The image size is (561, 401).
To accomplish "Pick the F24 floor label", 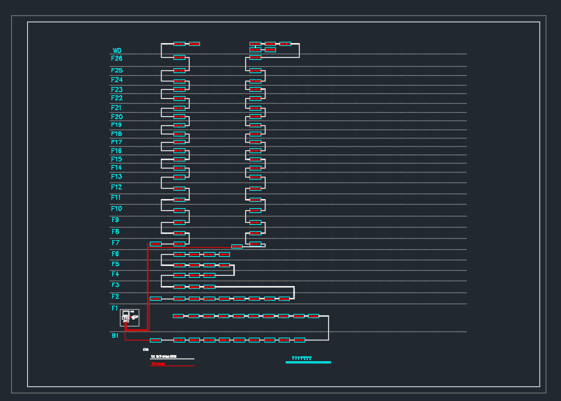I will (116, 79).
